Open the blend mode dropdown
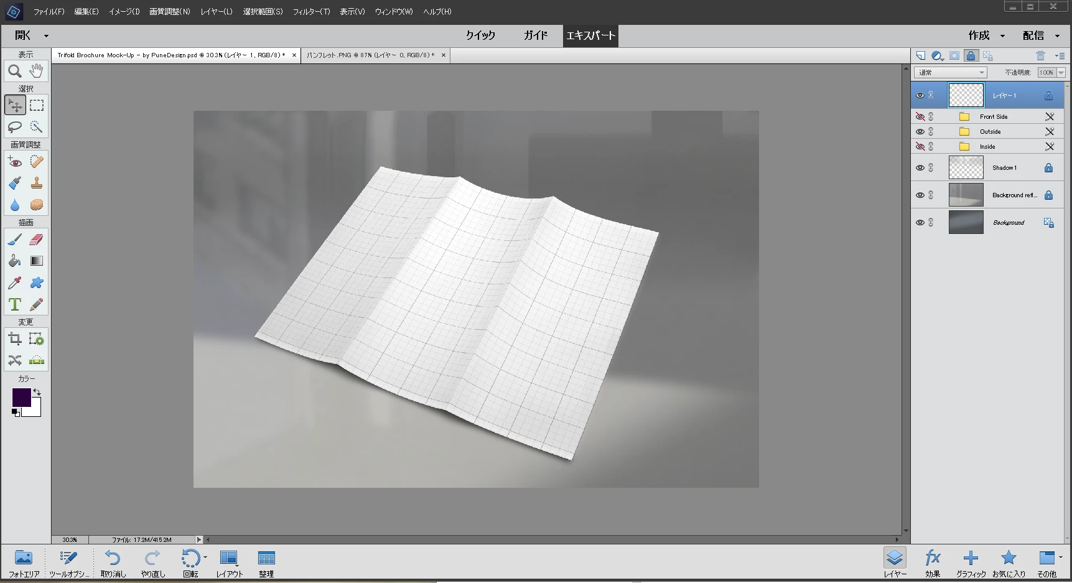The height and width of the screenshot is (583, 1072). [x=950, y=73]
